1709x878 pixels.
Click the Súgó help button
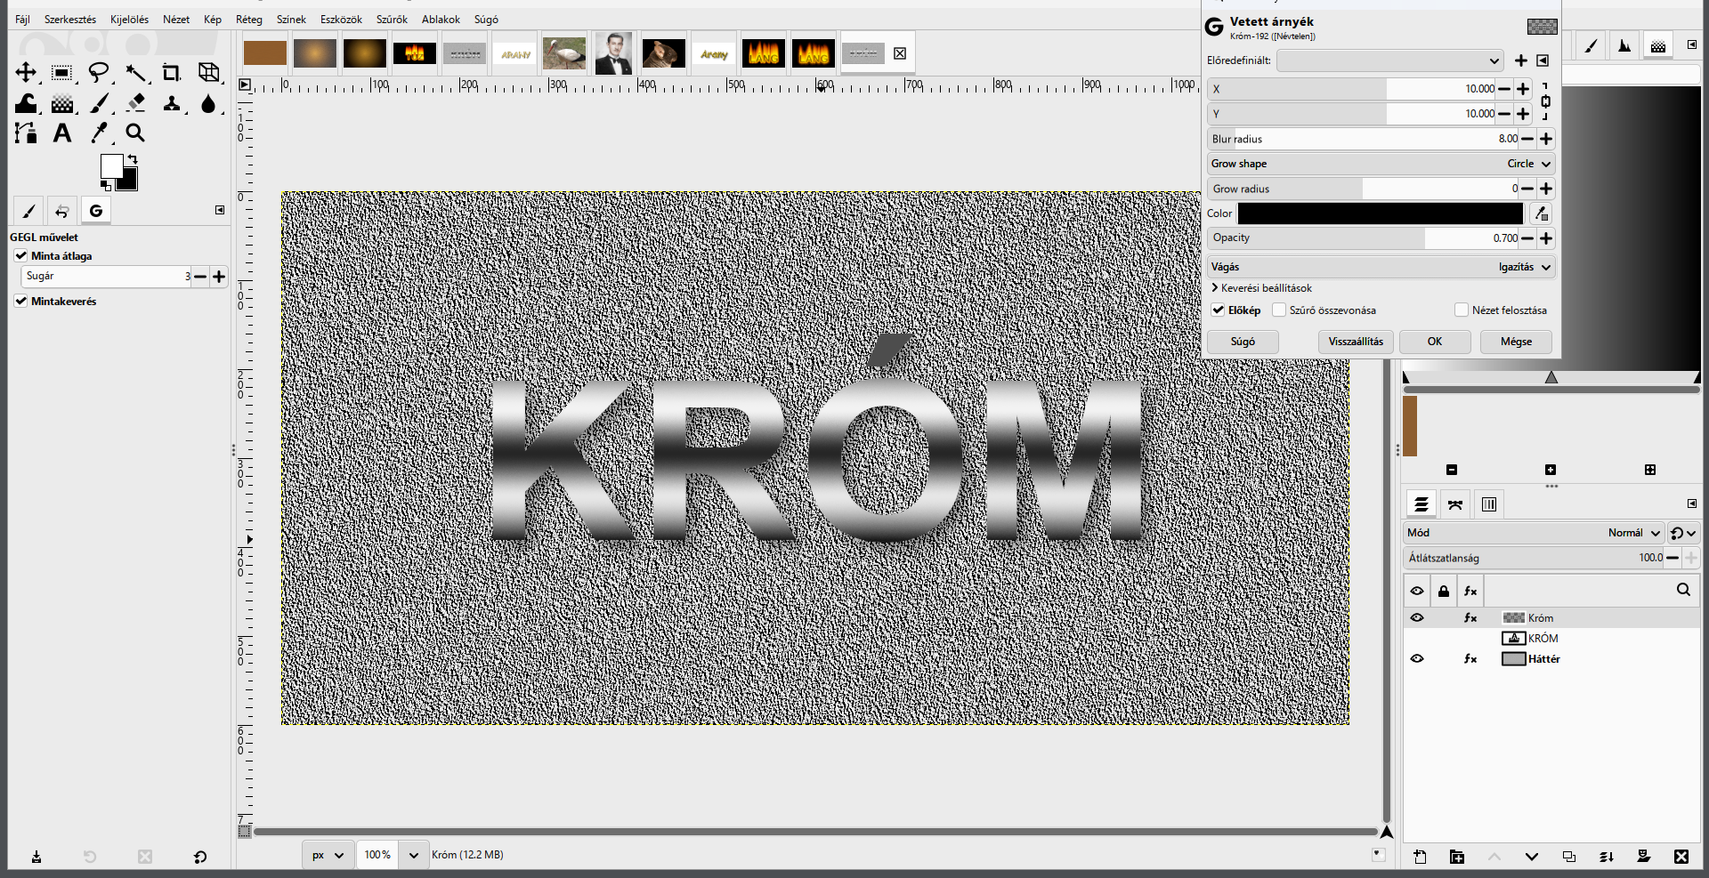1243,342
